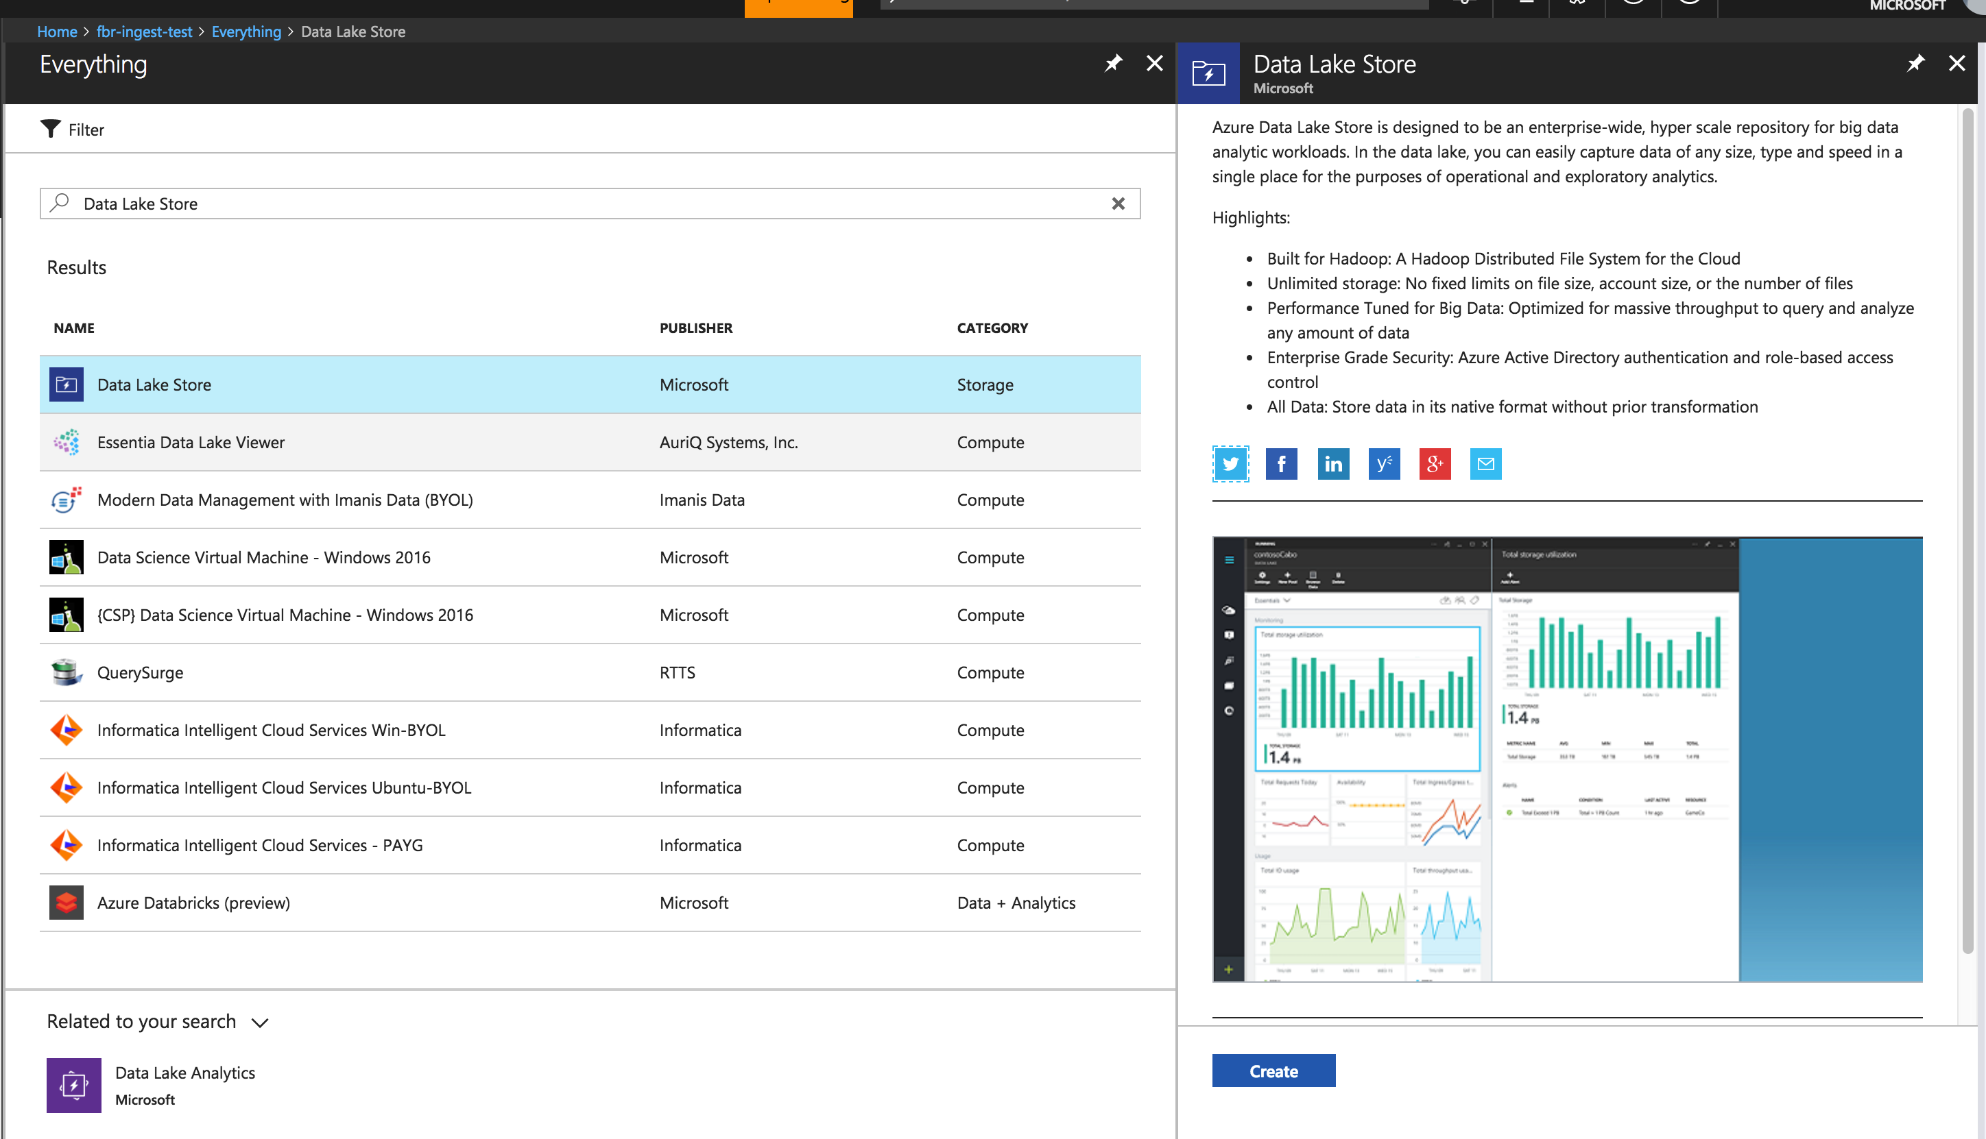Open Filter options

[73, 129]
